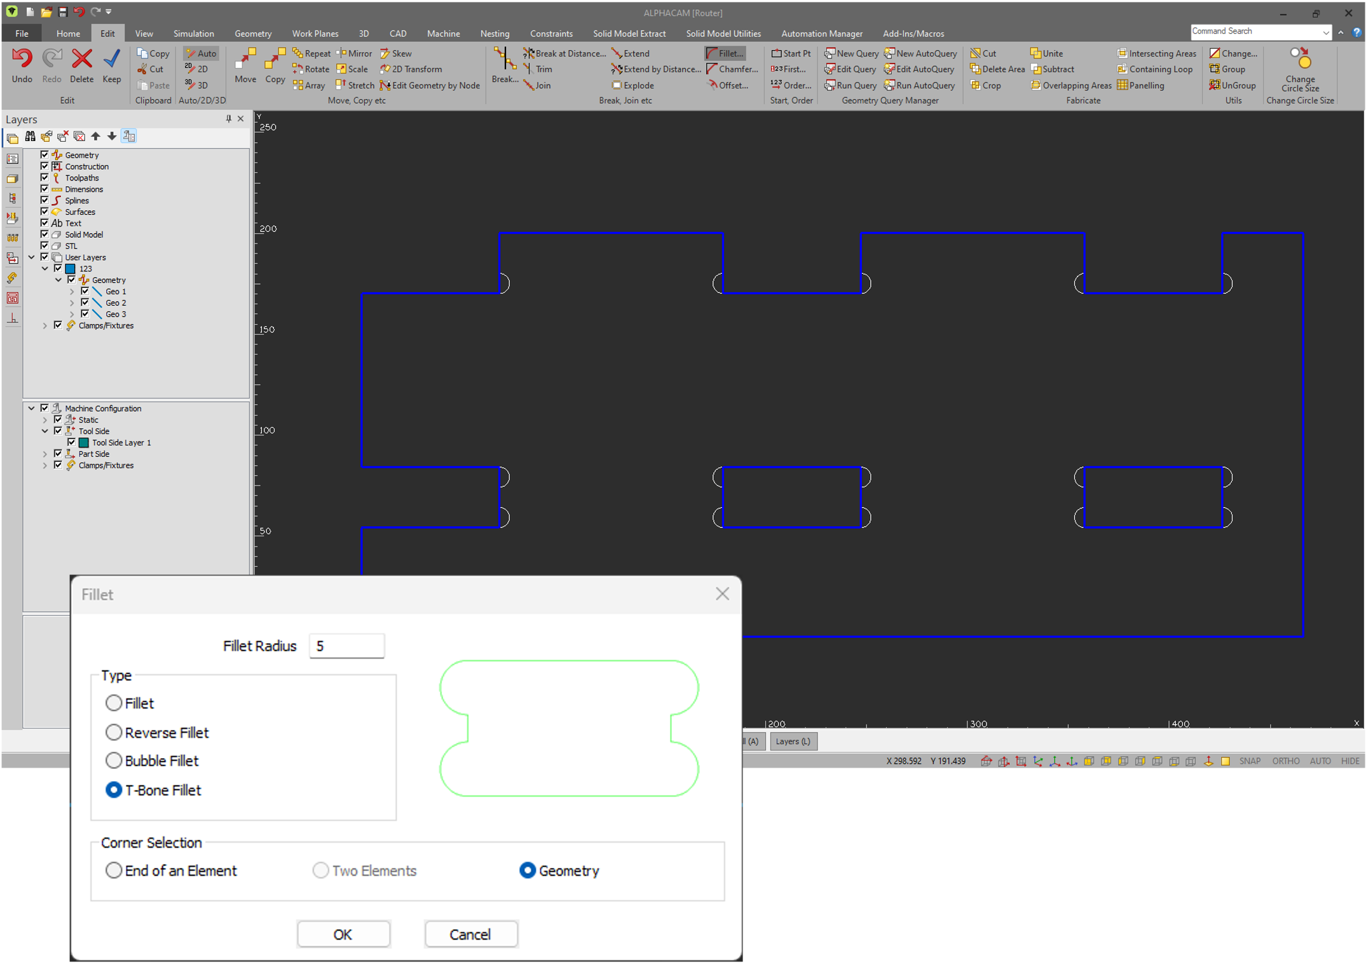The image size is (1366, 964).
Task: Collapse the Machine Configuration node
Action: [31, 409]
